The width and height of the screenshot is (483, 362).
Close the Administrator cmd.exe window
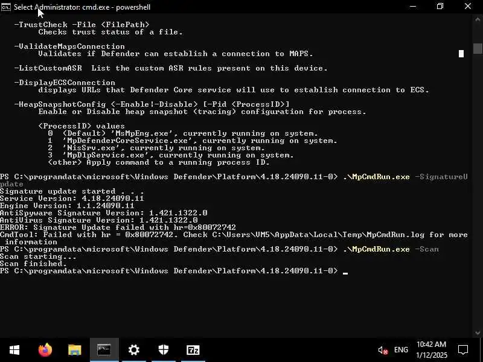click(468, 7)
